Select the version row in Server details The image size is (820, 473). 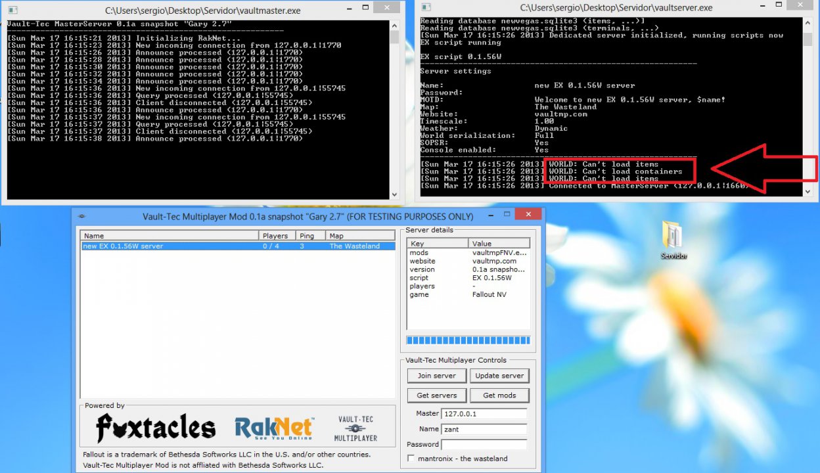click(x=468, y=269)
